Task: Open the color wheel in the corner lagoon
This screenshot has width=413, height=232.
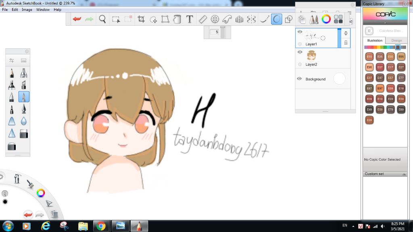Action: [41, 193]
